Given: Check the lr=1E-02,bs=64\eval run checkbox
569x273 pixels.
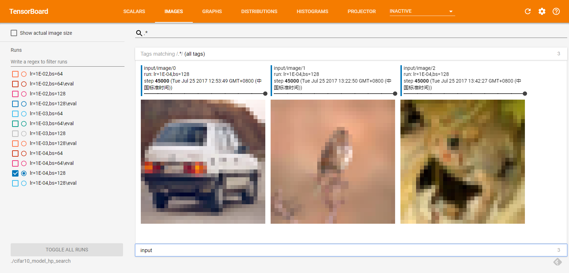Looking at the screenshot, I should pyautogui.click(x=15, y=84).
